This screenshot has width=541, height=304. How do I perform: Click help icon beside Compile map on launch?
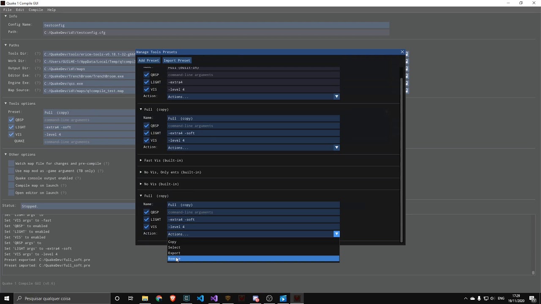point(63,185)
